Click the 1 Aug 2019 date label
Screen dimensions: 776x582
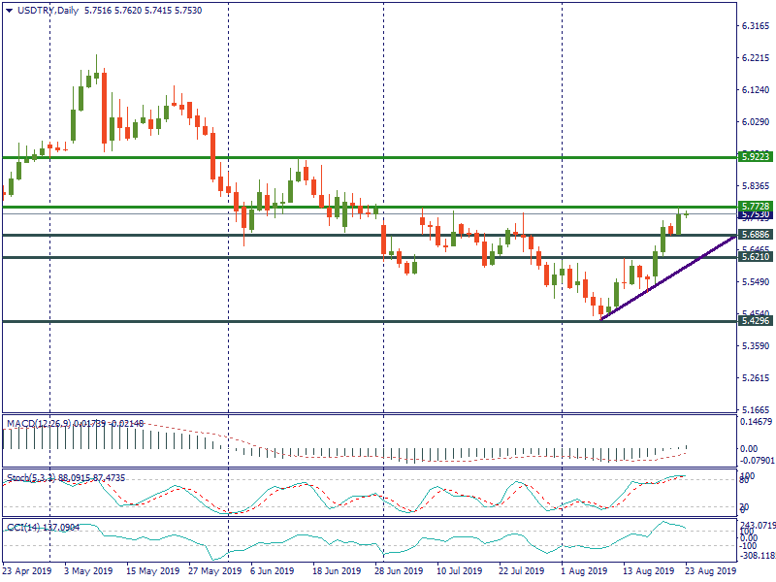click(x=584, y=571)
